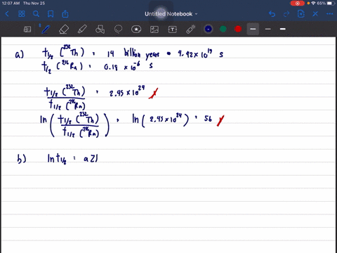The height and width of the screenshot is (253, 337).
Task: Bookmark this page
Action: pyautogui.click(x=51, y=14)
